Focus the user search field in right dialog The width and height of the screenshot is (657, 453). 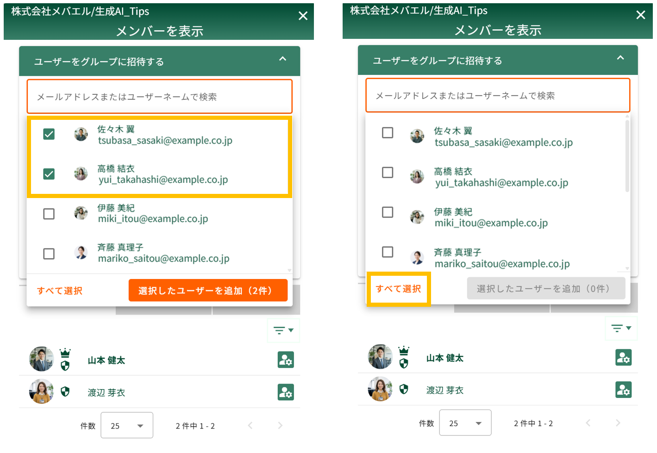498,96
